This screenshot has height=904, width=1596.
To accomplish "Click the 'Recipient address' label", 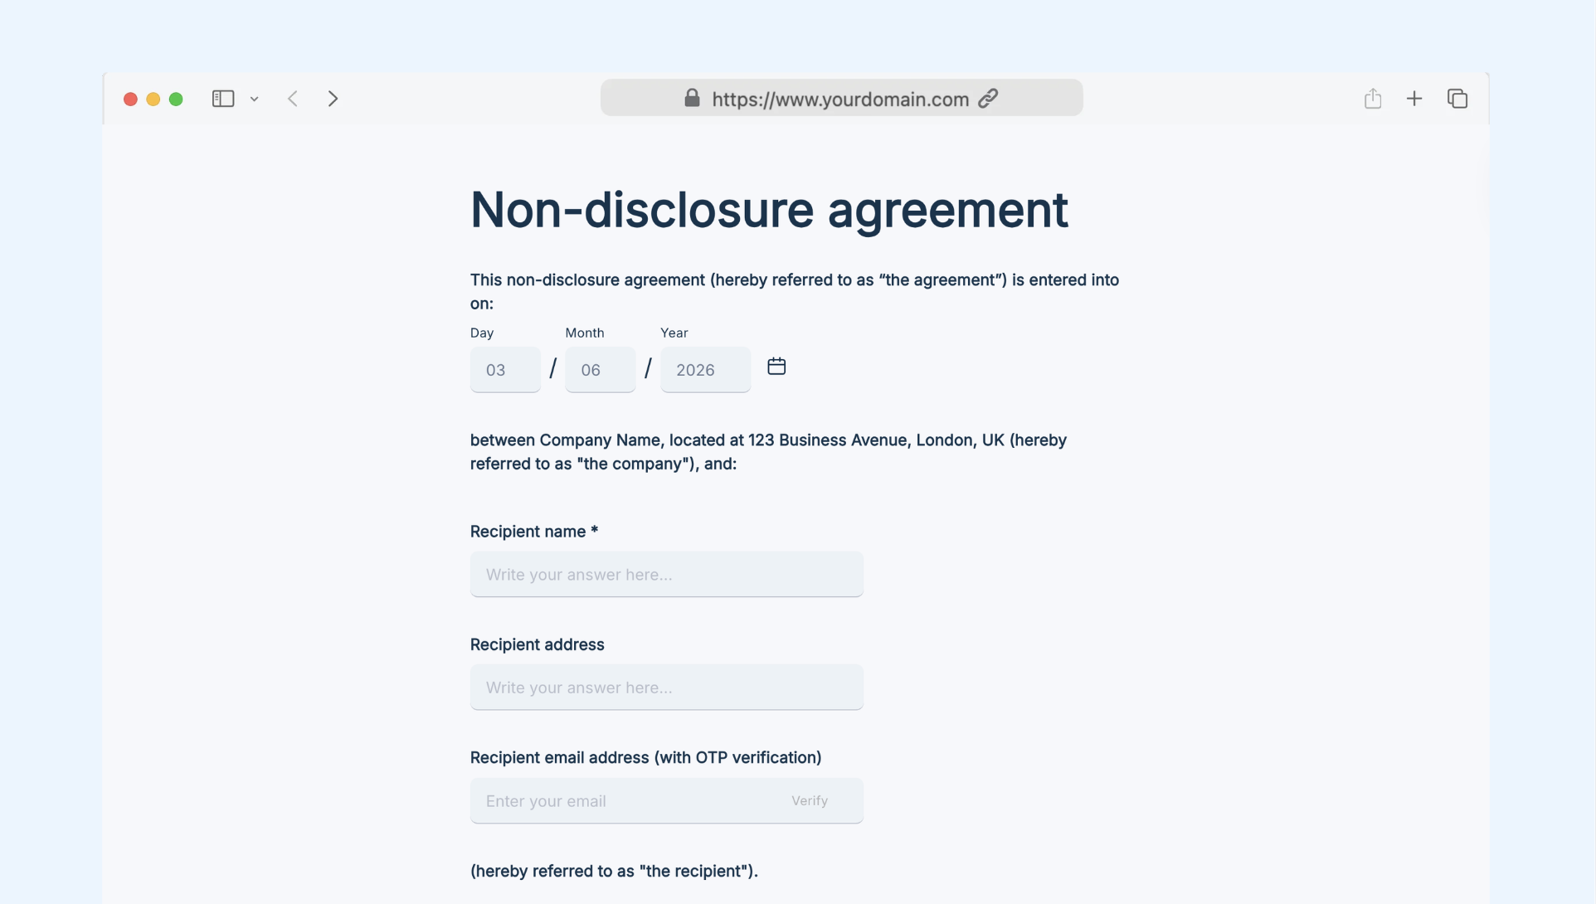I will 538,644.
